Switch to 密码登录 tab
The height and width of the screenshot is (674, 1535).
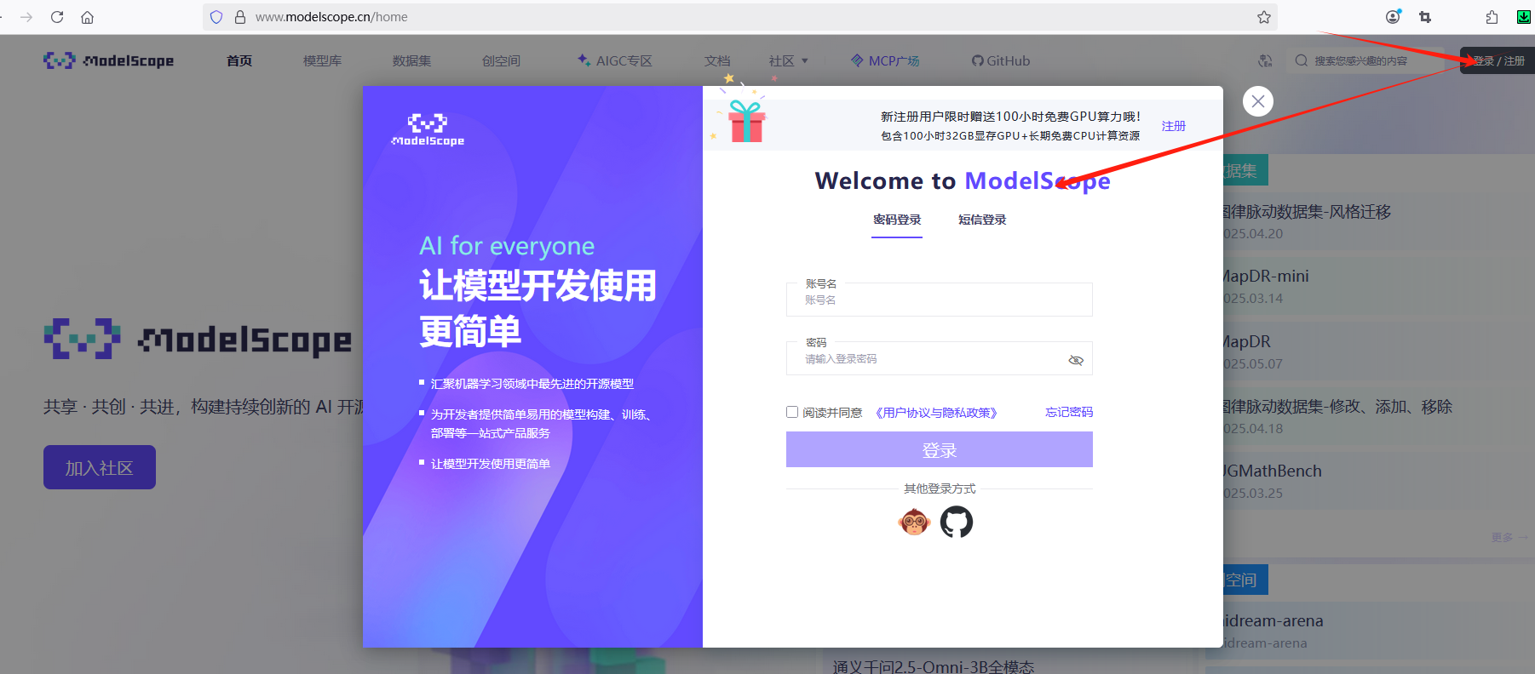(x=897, y=220)
